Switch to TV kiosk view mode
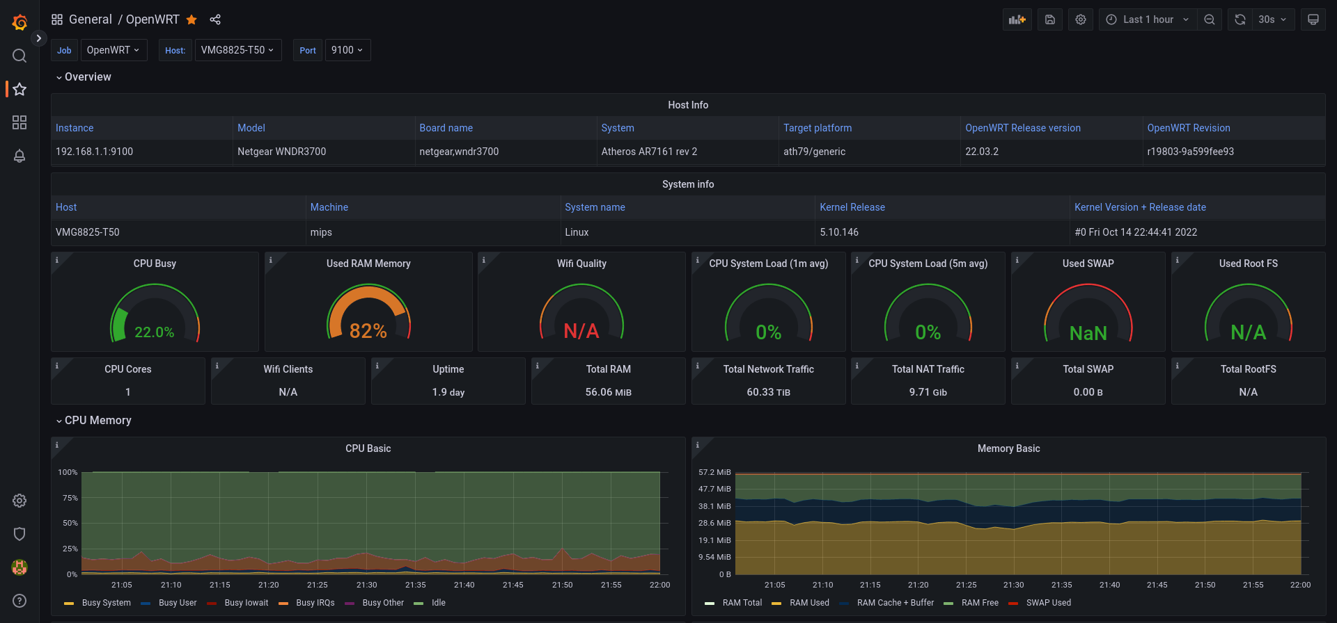This screenshot has height=623, width=1337. (1313, 19)
